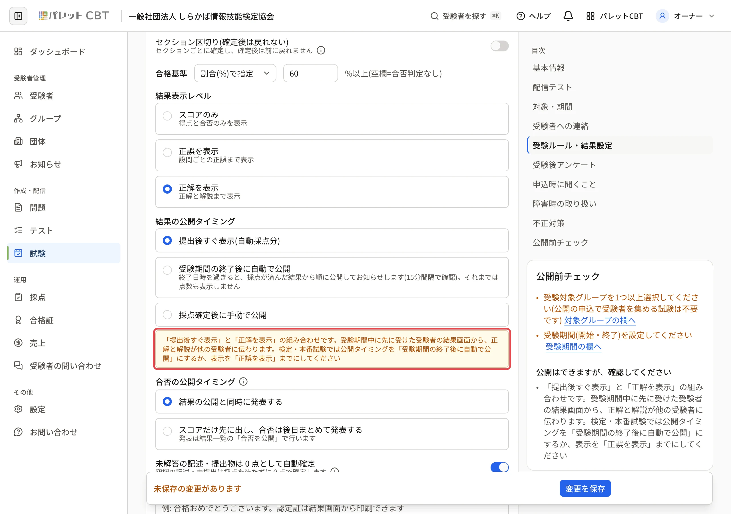Screen dimensions: 731x514
Task: Disable 未解答の記述 0点自動確定 toggle
Action: click(499, 467)
